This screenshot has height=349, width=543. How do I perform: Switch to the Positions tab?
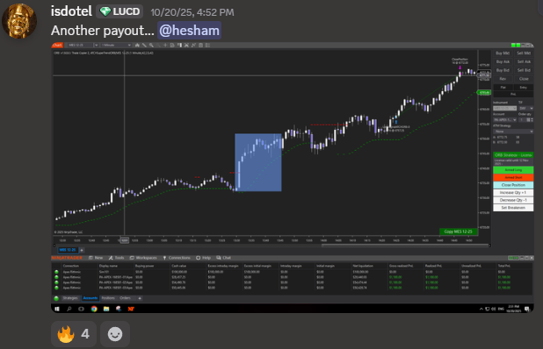tap(108, 298)
